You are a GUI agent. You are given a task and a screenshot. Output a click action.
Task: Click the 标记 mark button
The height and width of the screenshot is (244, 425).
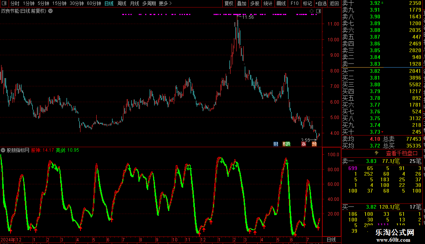tap(307, 3)
